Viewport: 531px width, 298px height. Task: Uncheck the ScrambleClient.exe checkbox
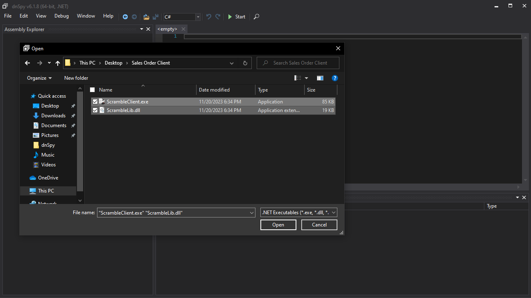95,102
